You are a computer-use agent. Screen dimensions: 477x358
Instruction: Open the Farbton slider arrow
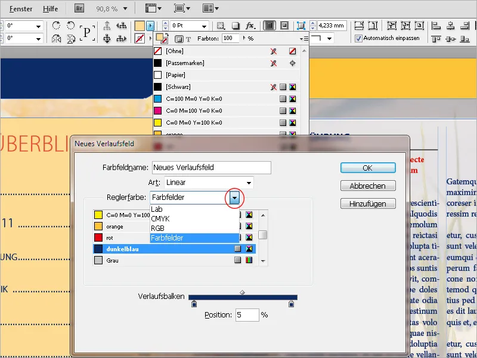(244, 38)
